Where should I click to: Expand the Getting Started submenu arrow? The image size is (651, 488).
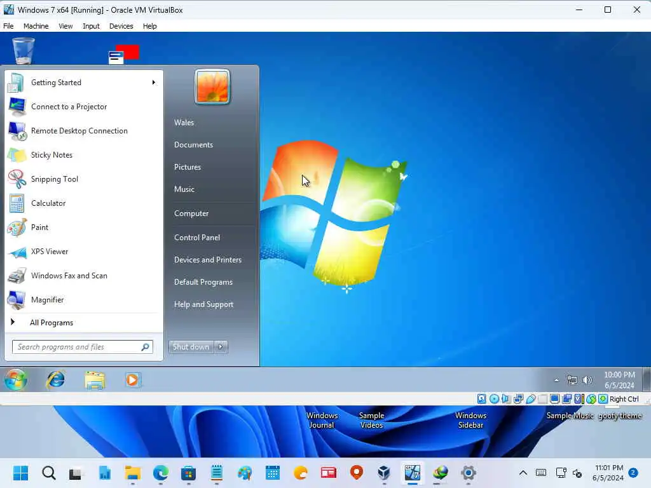(154, 83)
